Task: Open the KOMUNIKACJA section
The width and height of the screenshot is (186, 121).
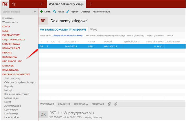Action: (10, 70)
